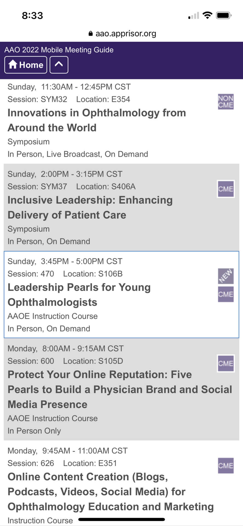
Task: Tap the CME badge on Session 600
Action: pyautogui.click(x=226, y=364)
